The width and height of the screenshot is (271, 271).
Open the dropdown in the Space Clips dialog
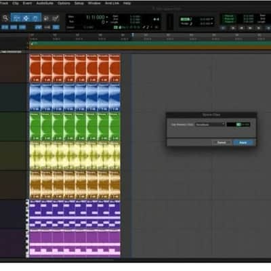pyautogui.click(x=210, y=125)
